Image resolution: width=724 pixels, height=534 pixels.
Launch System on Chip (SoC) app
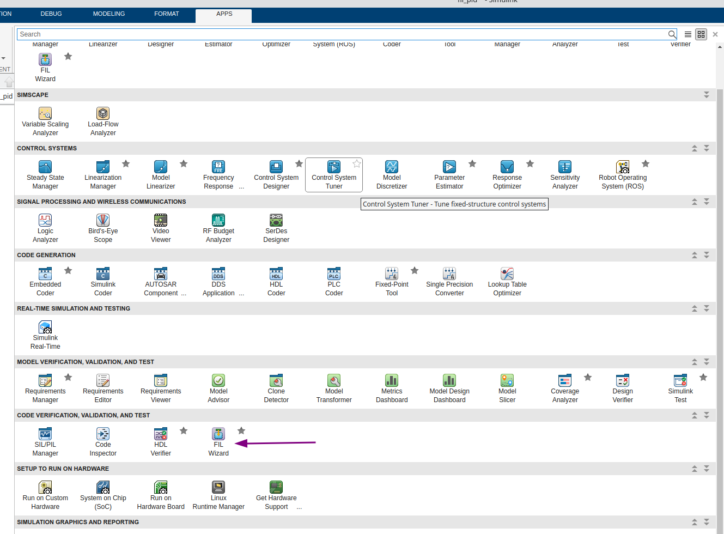pyautogui.click(x=103, y=495)
